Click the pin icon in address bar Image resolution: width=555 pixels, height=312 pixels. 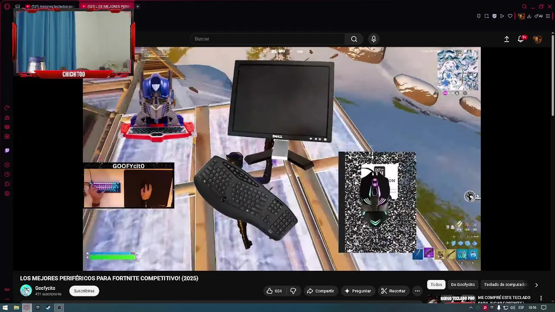point(479,16)
